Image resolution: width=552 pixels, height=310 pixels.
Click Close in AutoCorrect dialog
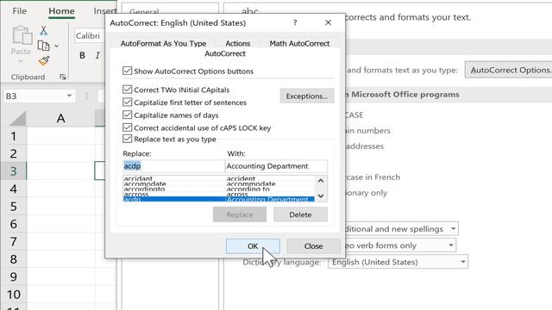point(313,246)
